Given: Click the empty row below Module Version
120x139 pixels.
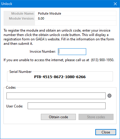Looking at the screenshot, I should click(76, 23).
